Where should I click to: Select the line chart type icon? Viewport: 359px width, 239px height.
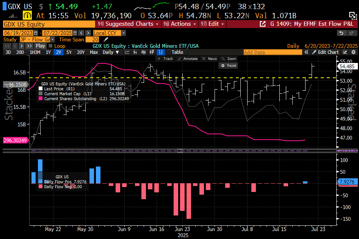coord(127,52)
